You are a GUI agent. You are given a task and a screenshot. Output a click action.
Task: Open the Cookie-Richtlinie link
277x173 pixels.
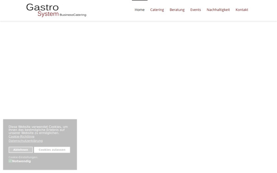21,137
